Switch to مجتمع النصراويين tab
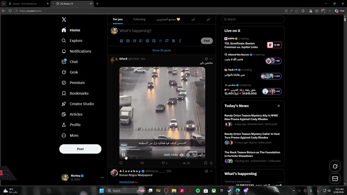This screenshot has width=347, height=195. tap(168, 19)
